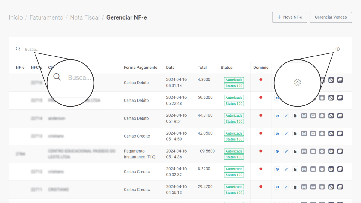Screen dimensions: 361x203
Task: Edit the PIX invoice of 109.5600
Action: pyautogui.click(x=286, y=152)
